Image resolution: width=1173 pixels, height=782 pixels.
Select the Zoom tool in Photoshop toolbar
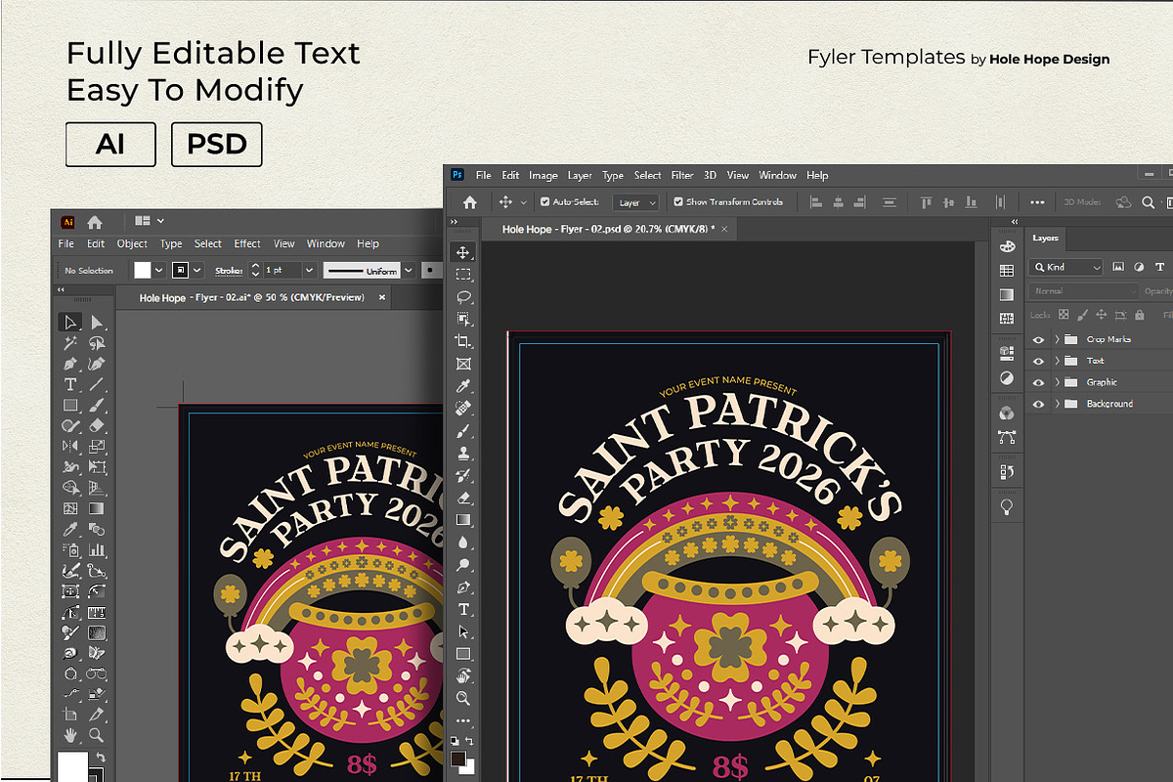point(463,698)
